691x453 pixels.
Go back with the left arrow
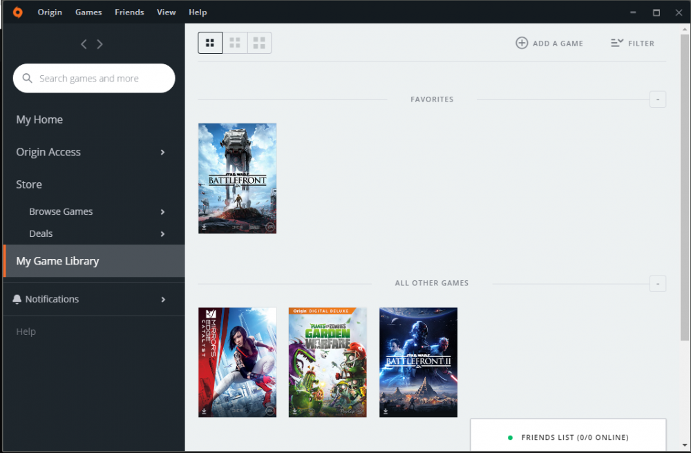pos(84,44)
